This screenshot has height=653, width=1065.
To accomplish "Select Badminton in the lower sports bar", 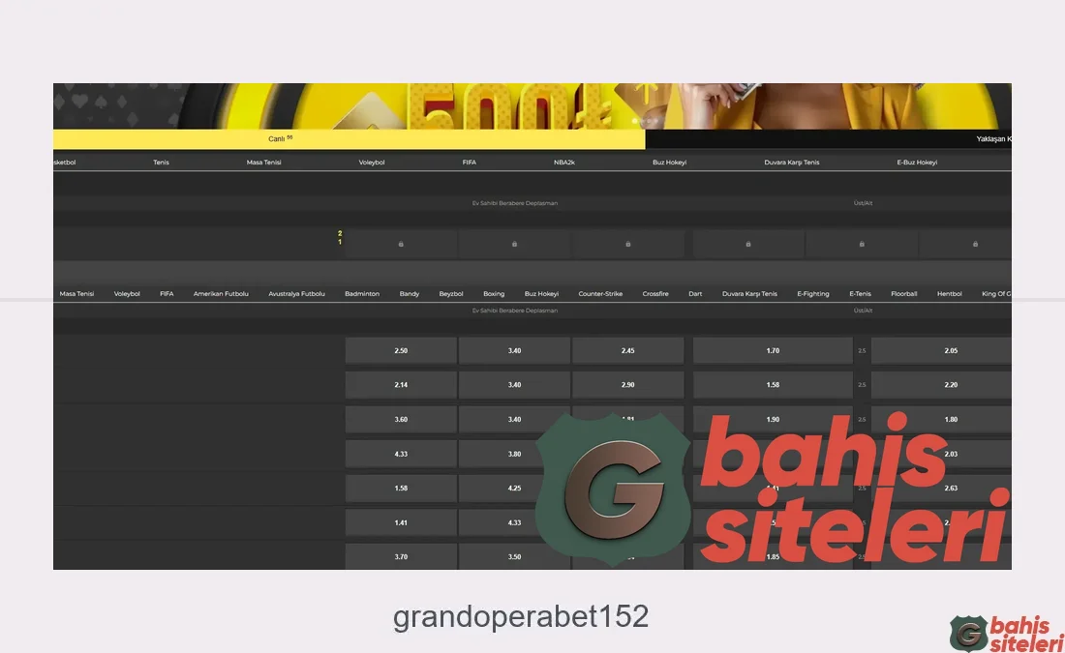I will click(361, 293).
